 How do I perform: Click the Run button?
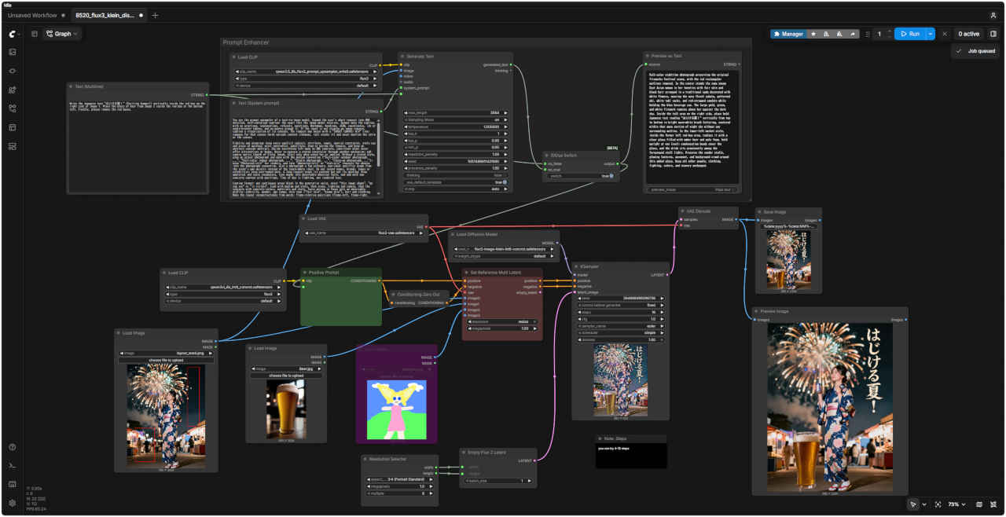click(910, 34)
